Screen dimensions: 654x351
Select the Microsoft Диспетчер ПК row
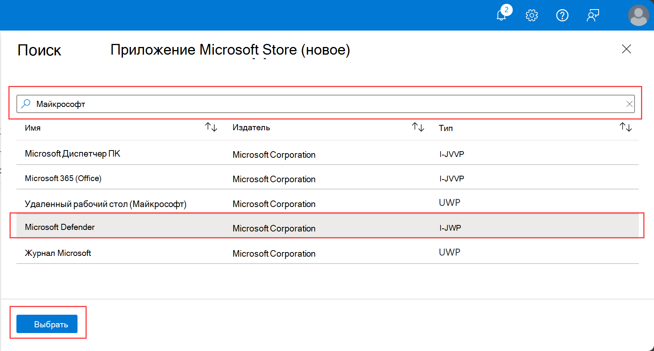click(328, 153)
